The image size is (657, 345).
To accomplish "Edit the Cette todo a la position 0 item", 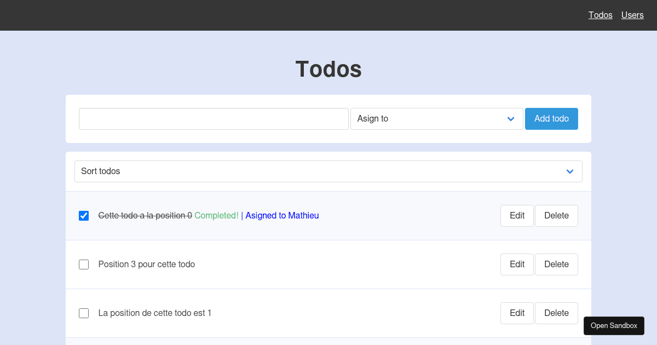I will coord(517,216).
